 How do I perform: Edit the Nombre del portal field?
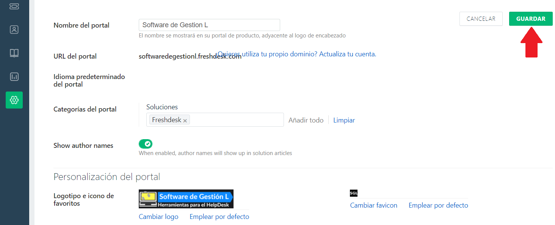point(209,25)
